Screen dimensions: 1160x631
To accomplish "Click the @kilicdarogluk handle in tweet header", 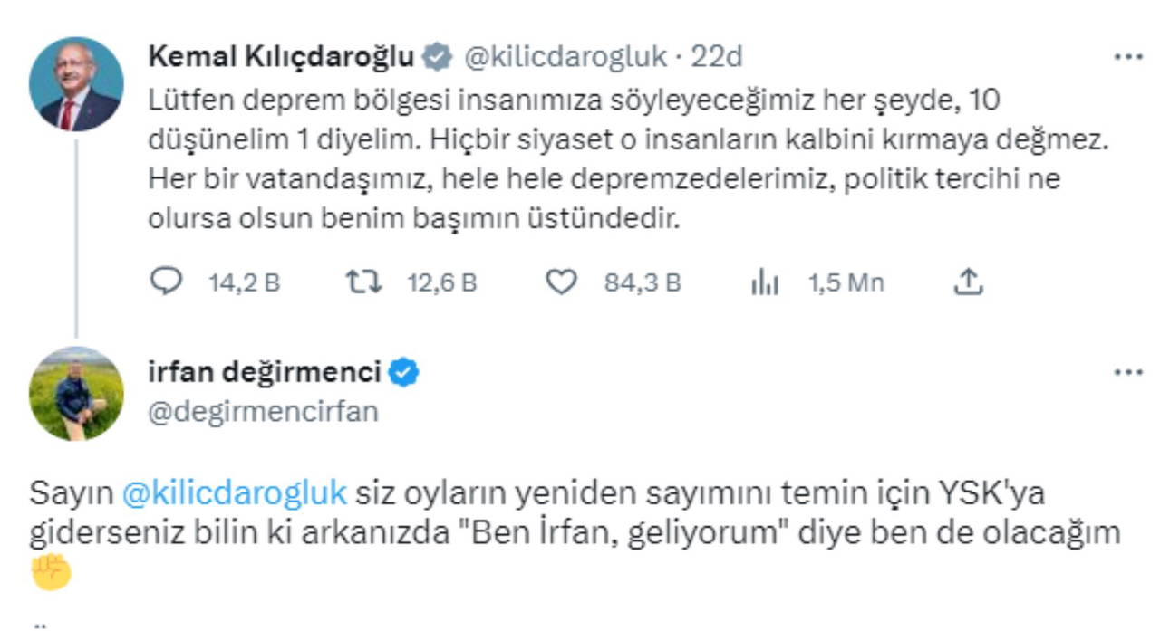I will click(x=566, y=57).
